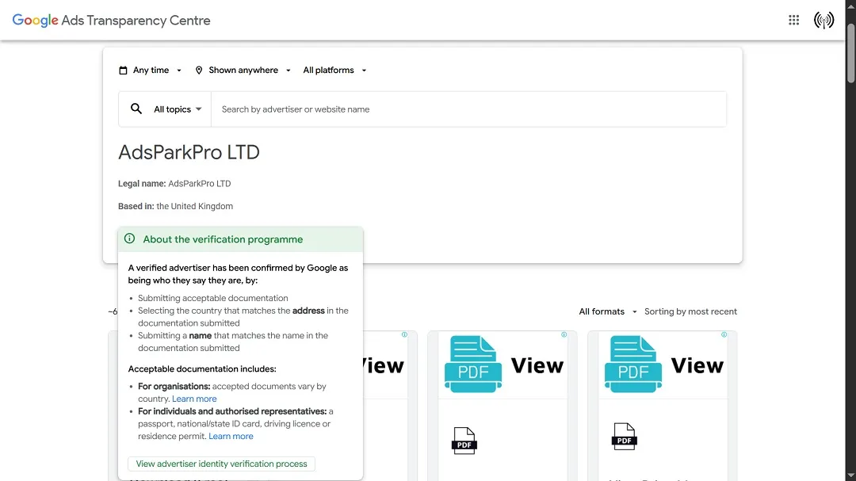This screenshot has width=856, height=481.
Task: Click the Google Ads Transparency Centre logo
Action: (x=112, y=20)
